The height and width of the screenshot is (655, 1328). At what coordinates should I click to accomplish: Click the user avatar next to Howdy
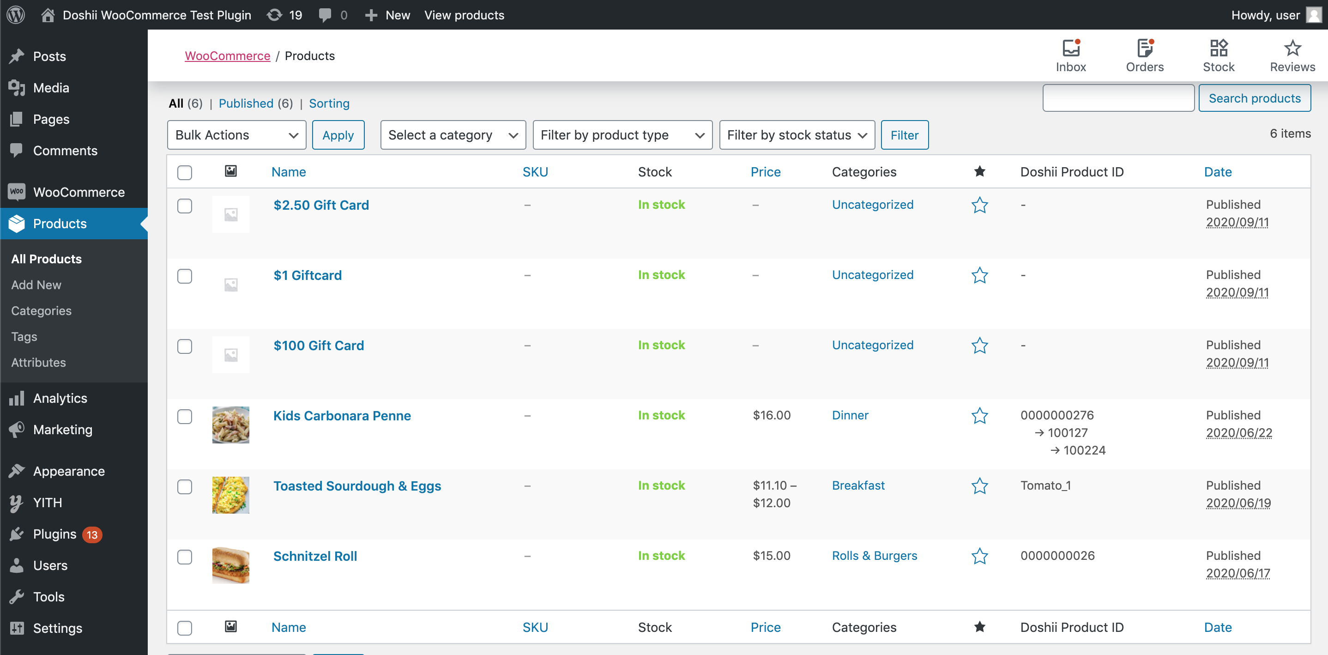pyautogui.click(x=1314, y=15)
